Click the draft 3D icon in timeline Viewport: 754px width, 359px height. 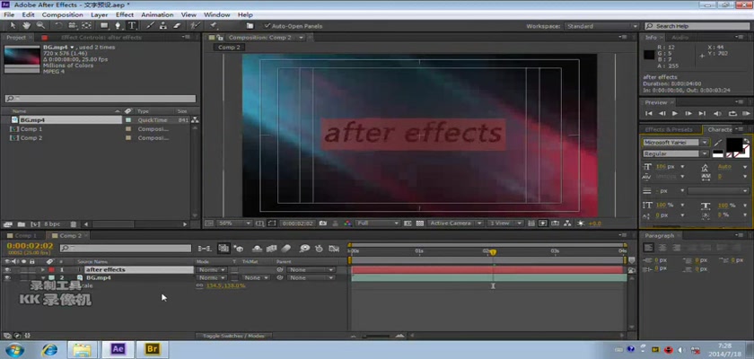pos(239,249)
